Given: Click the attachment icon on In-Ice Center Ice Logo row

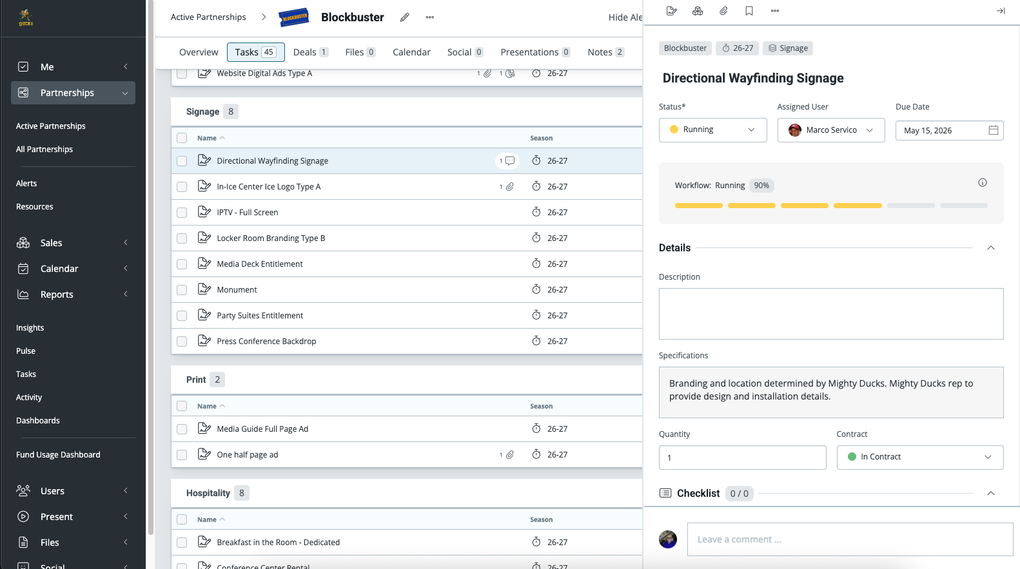Looking at the screenshot, I should point(509,187).
